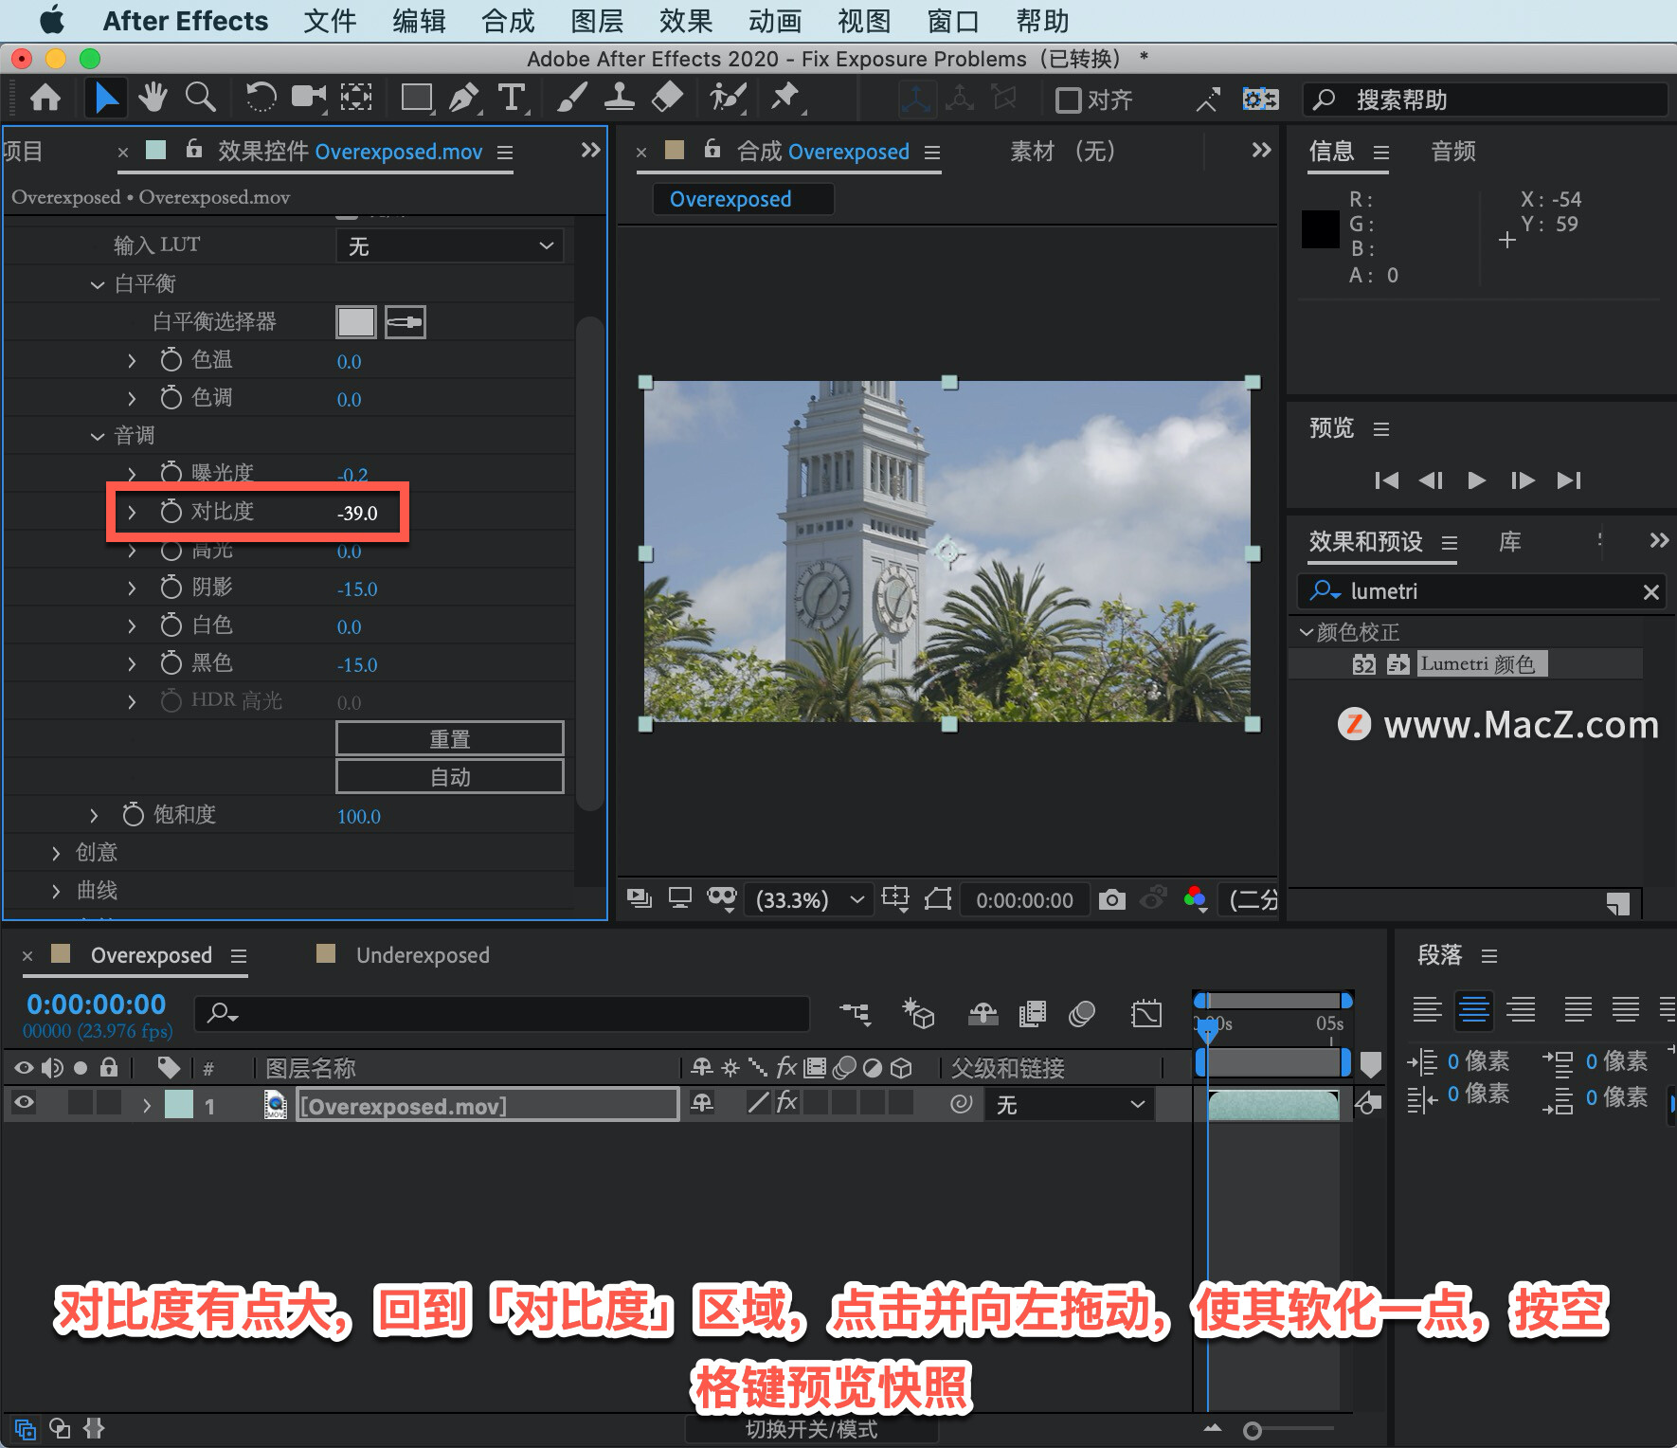Screen dimensions: 1677x1448
Task: Enable the 对齐 snapping checkbox
Action: [x=1069, y=100]
